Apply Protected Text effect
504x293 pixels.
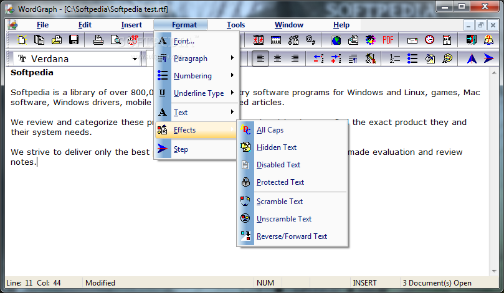coord(292,182)
